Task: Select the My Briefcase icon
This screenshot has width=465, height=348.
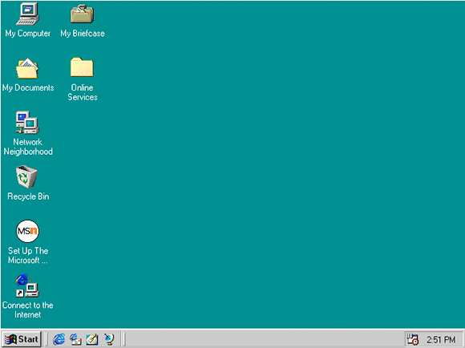Action: (x=82, y=14)
